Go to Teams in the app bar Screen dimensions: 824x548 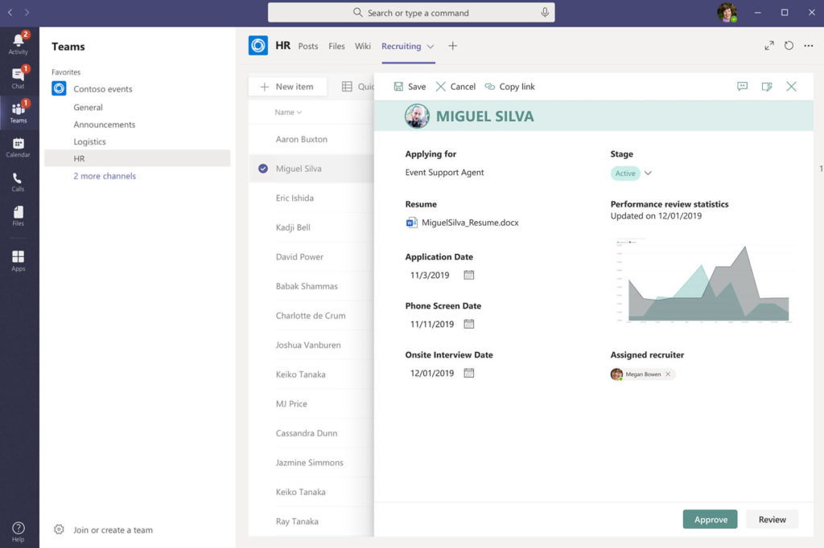click(x=19, y=112)
